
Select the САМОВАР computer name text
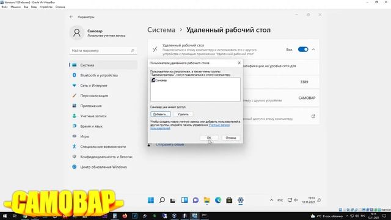[307, 98]
